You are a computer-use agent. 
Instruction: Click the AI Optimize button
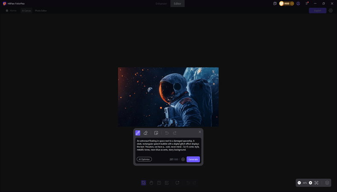pyautogui.click(x=144, y=159)
